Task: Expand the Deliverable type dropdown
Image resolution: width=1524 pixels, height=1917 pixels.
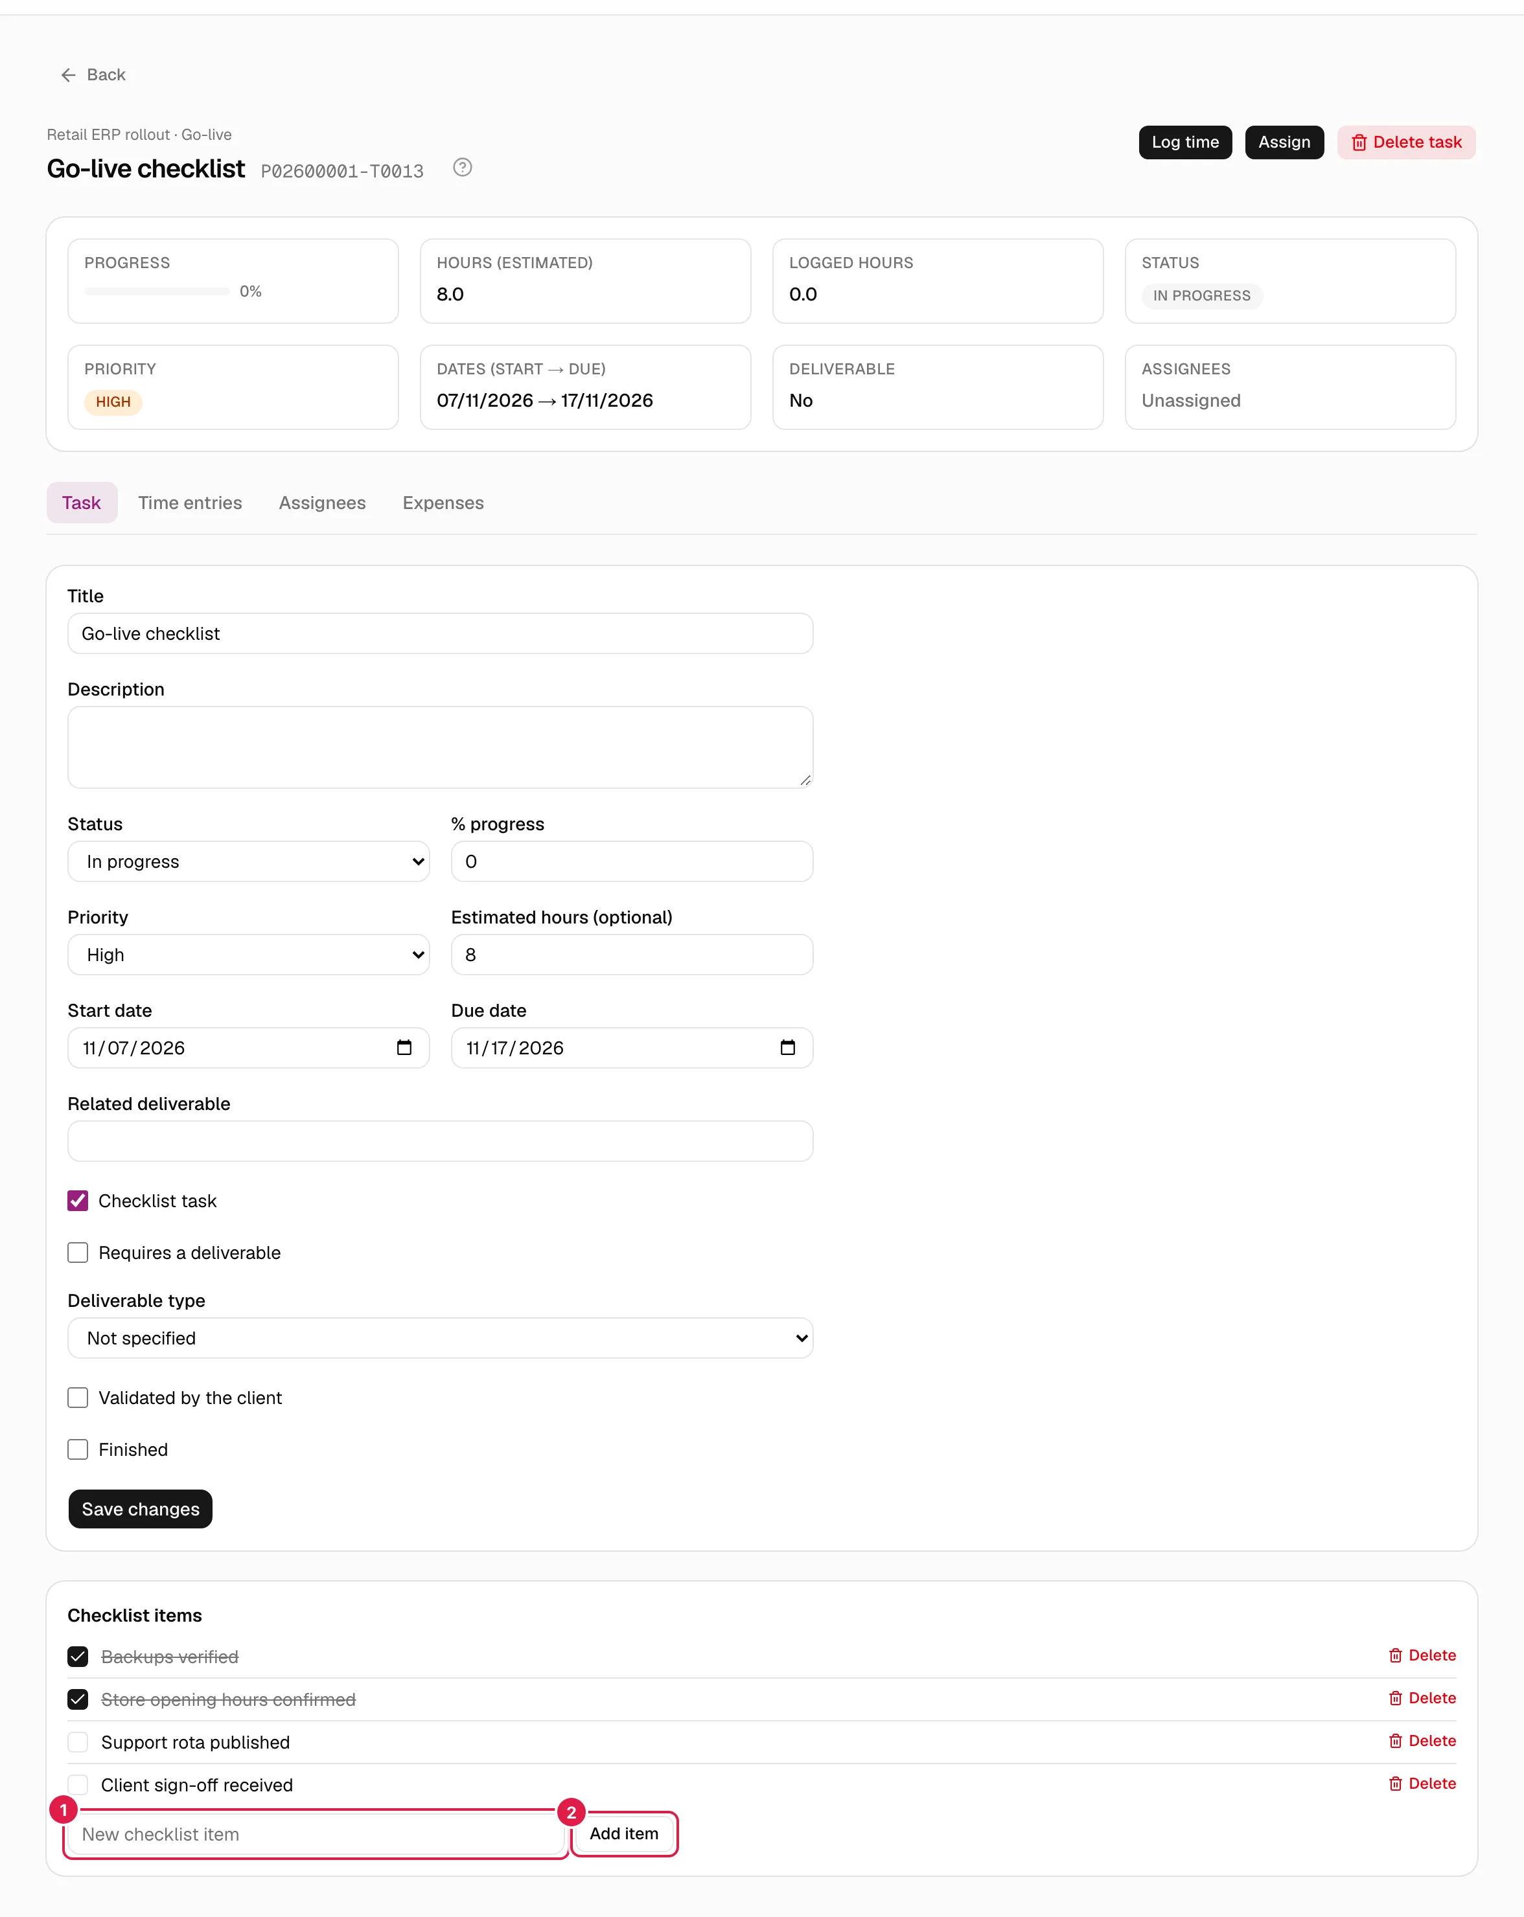Action: click(x=441, y=1337)
